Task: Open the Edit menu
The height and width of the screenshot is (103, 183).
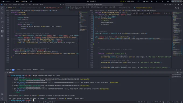Action: [10, 4]
